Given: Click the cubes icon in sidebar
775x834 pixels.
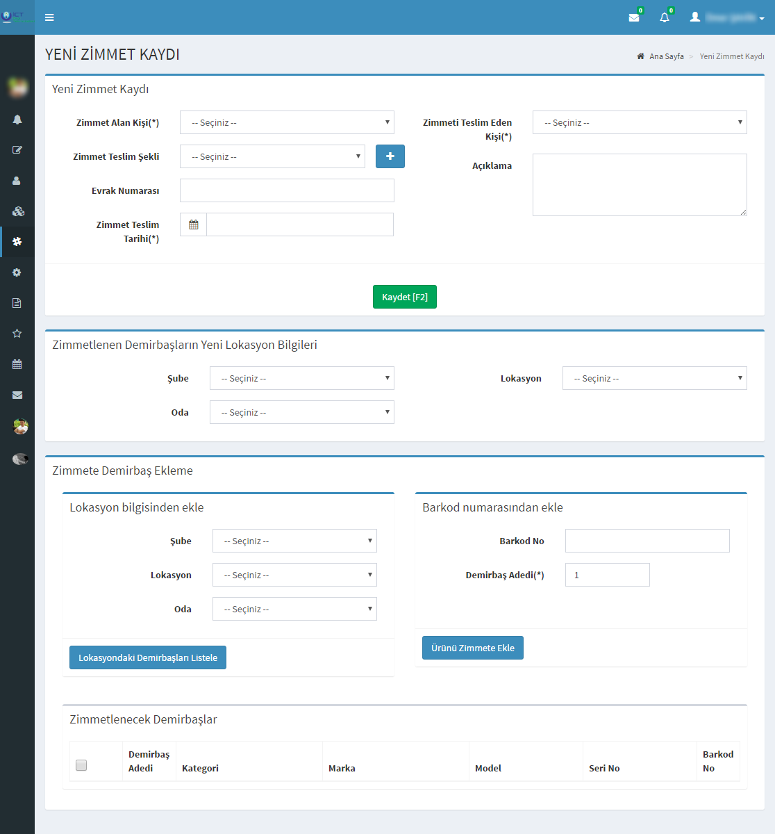Looking at the screenshot, I should coord(17,211).
